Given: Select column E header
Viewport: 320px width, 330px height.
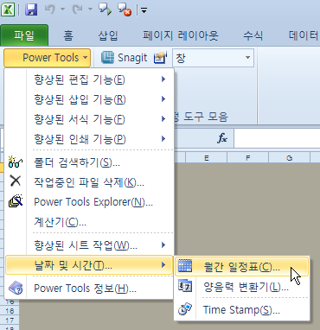Looking at the screenshot, I should click(x=207, y=158).
